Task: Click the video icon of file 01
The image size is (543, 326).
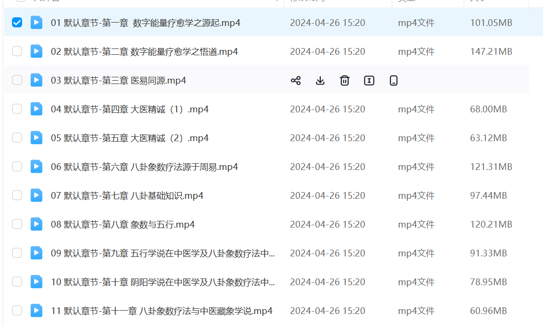Action: point(36,23)
